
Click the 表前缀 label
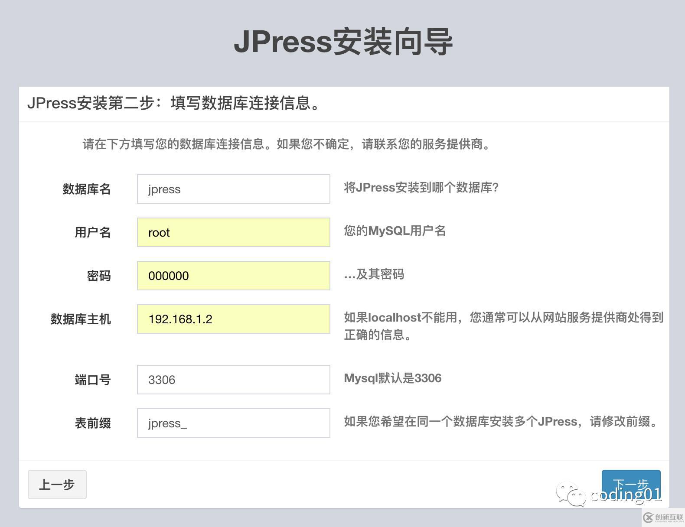tap(93, 423)
